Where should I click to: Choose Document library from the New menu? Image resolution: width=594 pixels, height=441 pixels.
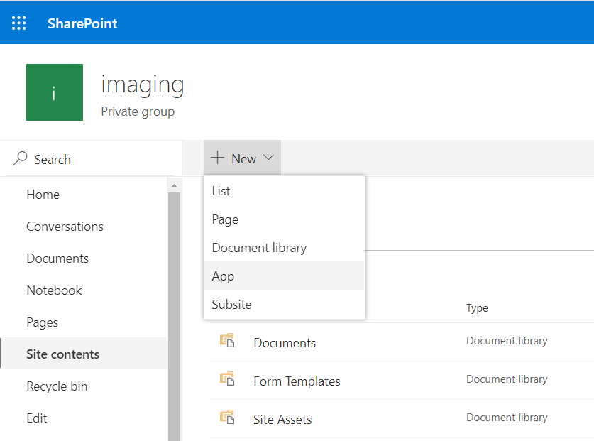(x=284, y=248)
